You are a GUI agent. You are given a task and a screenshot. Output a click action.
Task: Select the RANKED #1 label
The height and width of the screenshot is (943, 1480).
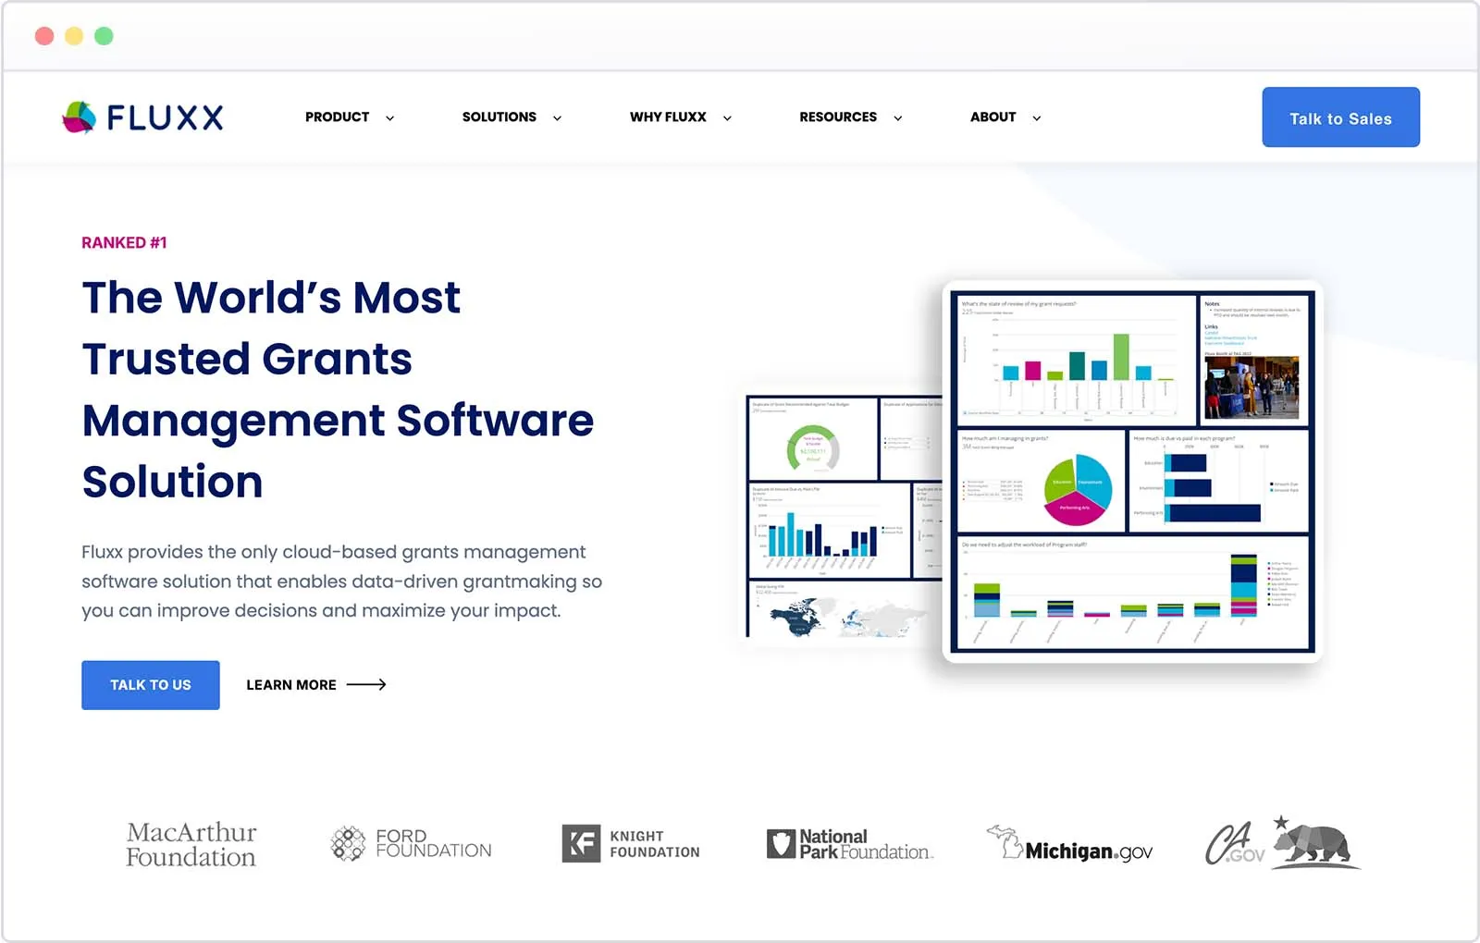click(x=124, y=243)
